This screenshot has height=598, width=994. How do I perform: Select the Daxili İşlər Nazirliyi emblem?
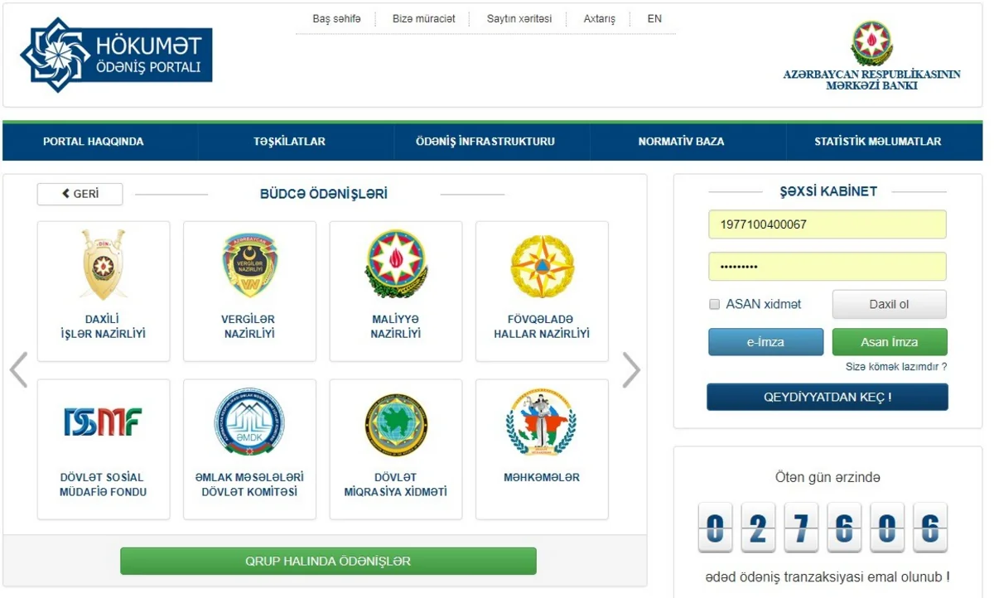coord(104,264)
